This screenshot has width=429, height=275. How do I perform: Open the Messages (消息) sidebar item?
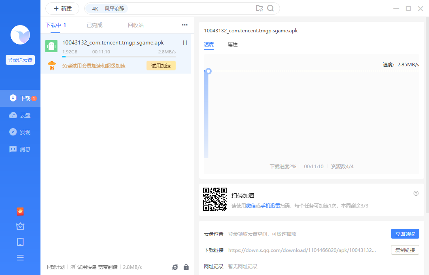pyautogui.click(x=20, y=149)
